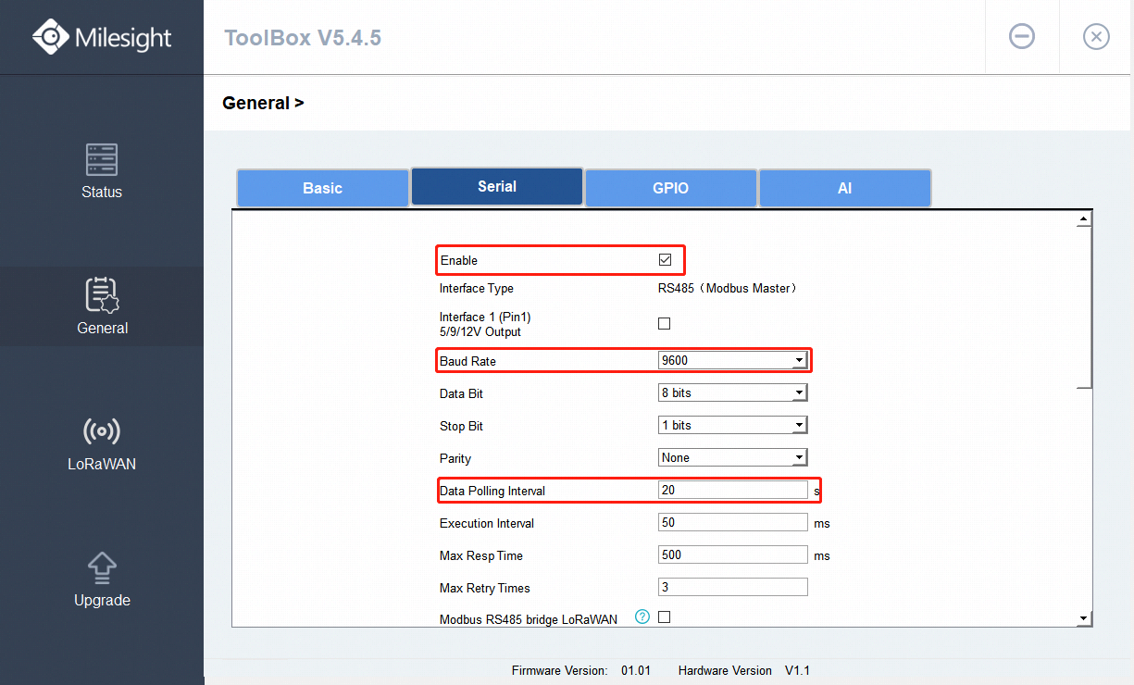The height and width of the screenshot is (685, 1134).
Task: Switch to the Basic tab
Action: point(322,188)
